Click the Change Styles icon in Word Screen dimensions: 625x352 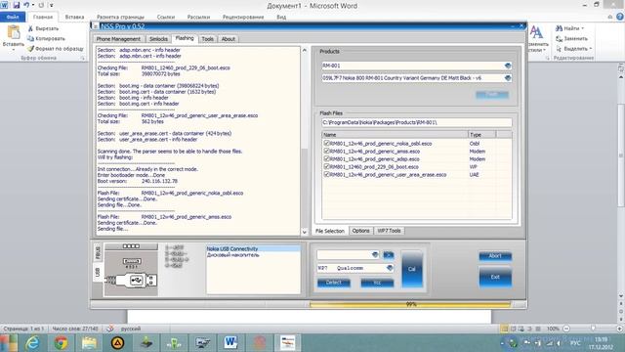coord(536,33)
